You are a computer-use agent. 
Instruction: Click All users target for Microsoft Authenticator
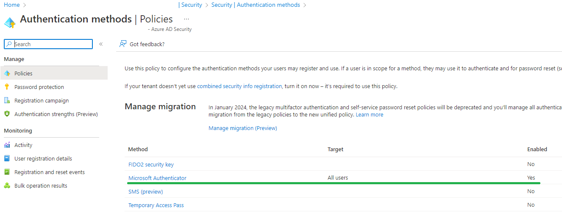click(x=338, y=177)
